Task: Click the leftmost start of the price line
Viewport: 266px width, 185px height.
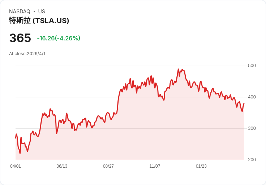Action: pyautogui.click(x=16, y=138)
